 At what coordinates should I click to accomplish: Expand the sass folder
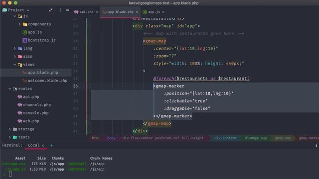pyautogui.click(x=14, y=56)
